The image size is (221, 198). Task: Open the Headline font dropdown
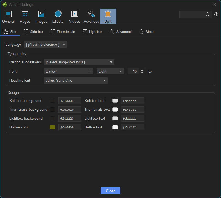(76, 80)
